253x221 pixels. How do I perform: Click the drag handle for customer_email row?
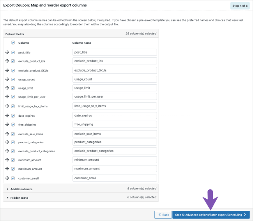click(7, 178)
